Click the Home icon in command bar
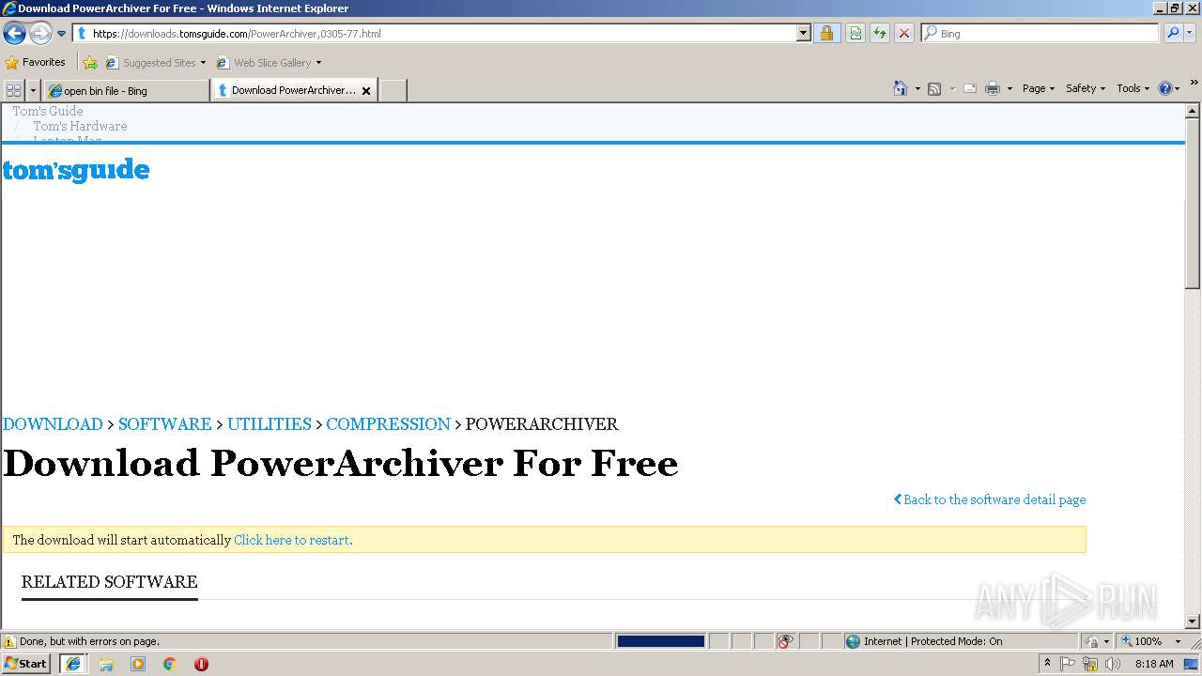Screen dimensions: 1202x676 click(x=901, y=88)
